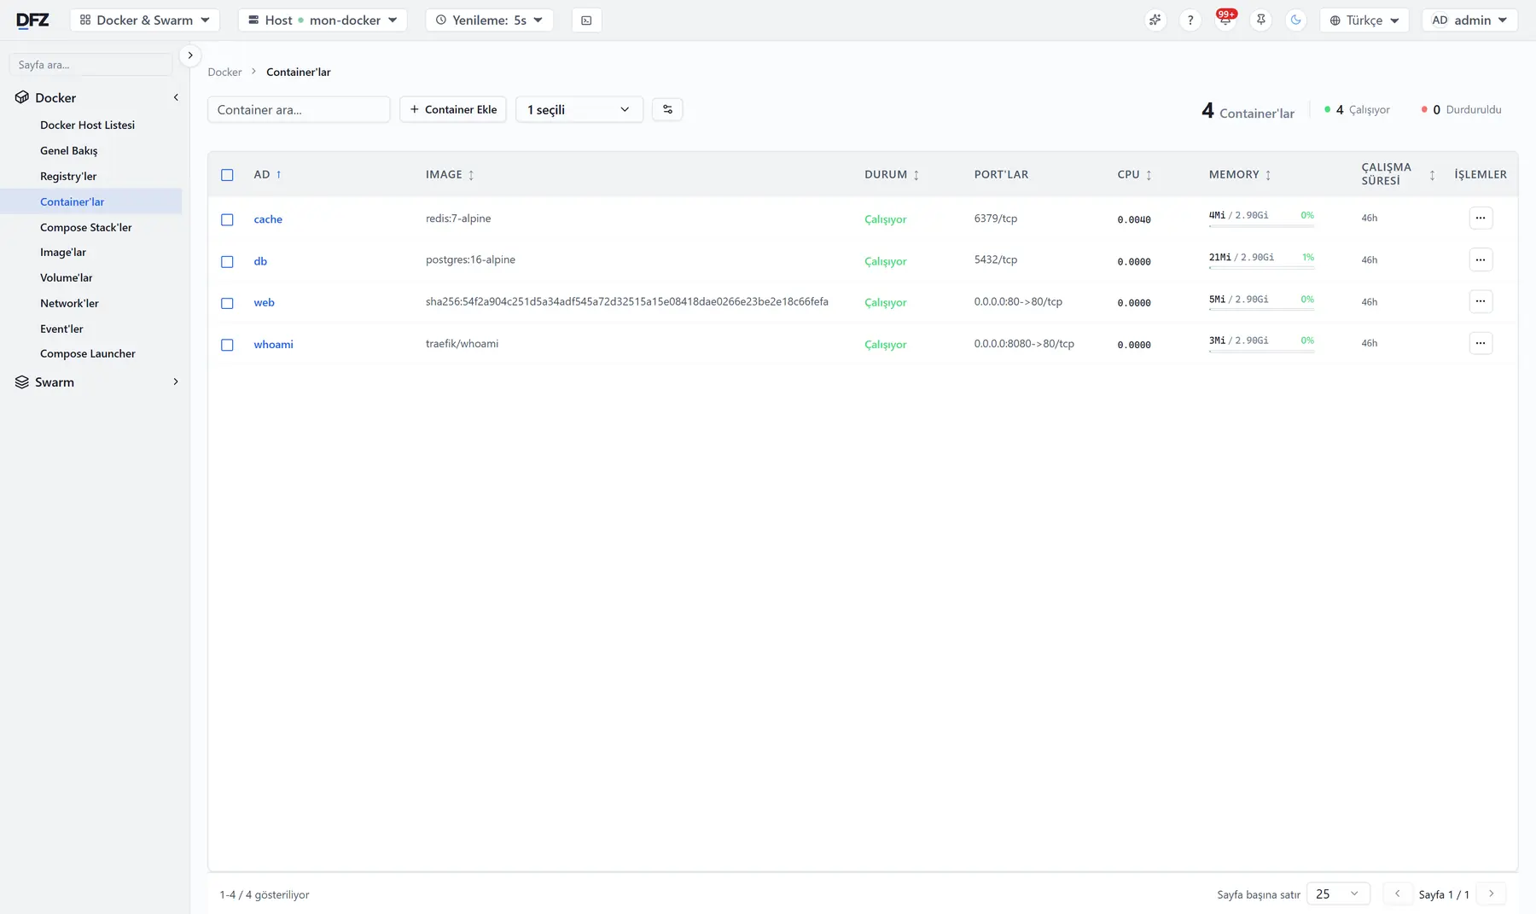Select Container'lar in the sidebar
Image resolution: width=1536 pixels, height=914 pixels.
(91, 201)
